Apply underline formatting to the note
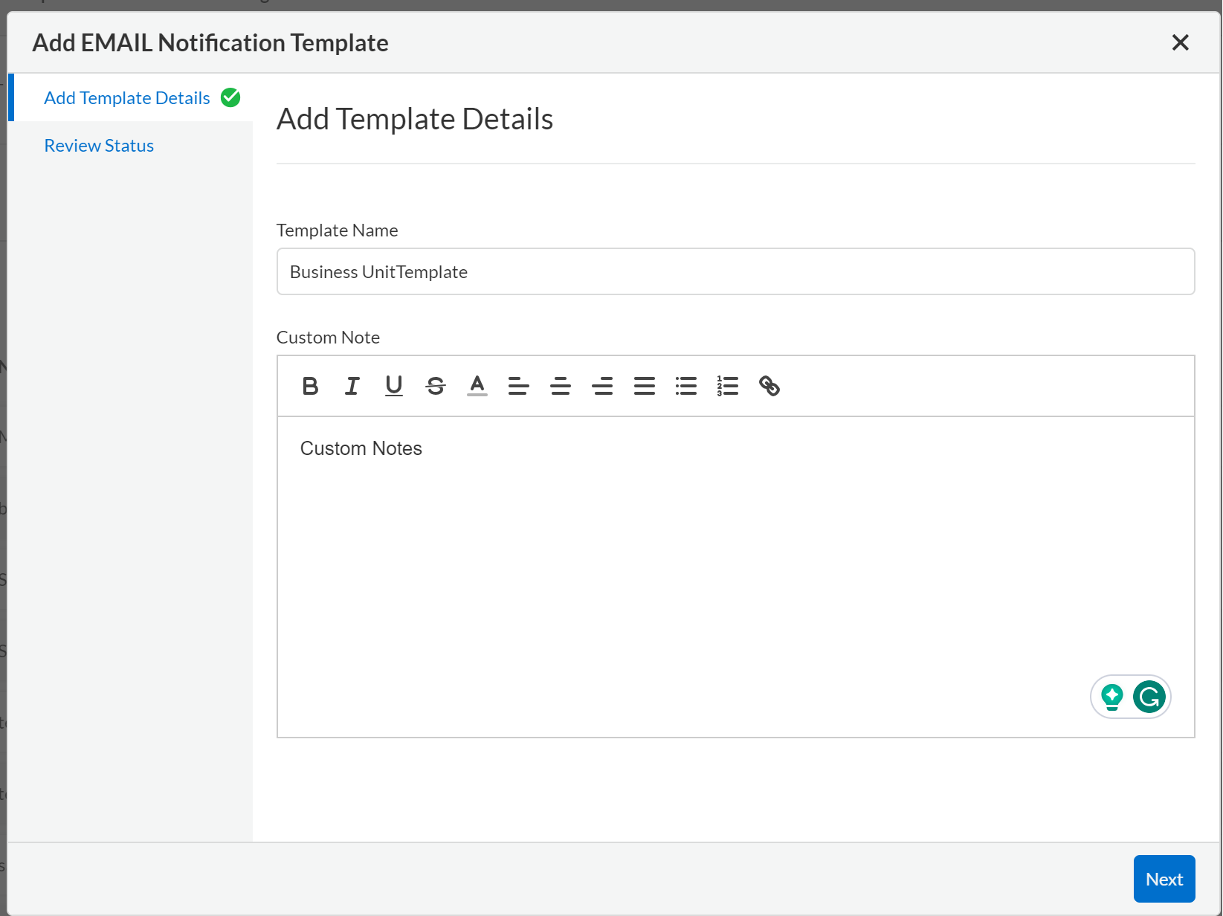Image resolution: width=1223 pixels, height=916 pixels. tap(394, 386)
